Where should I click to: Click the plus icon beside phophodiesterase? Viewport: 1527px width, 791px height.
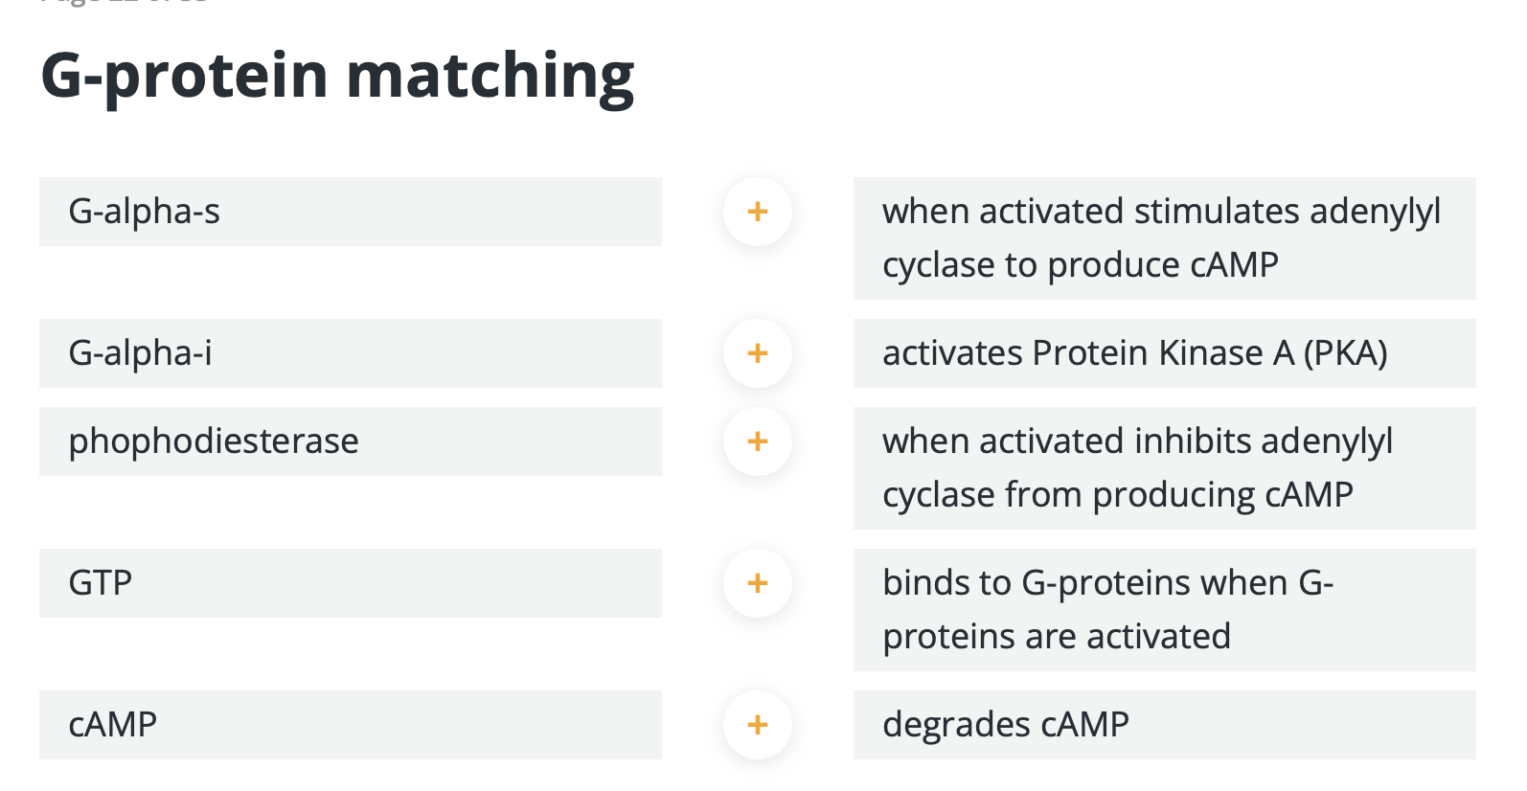757,441
